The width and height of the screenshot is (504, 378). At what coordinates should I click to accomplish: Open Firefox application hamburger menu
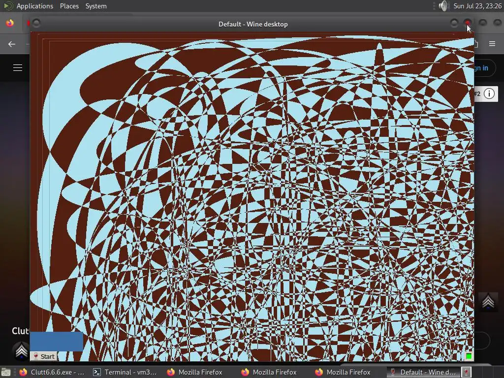click(x=492, y=44)
